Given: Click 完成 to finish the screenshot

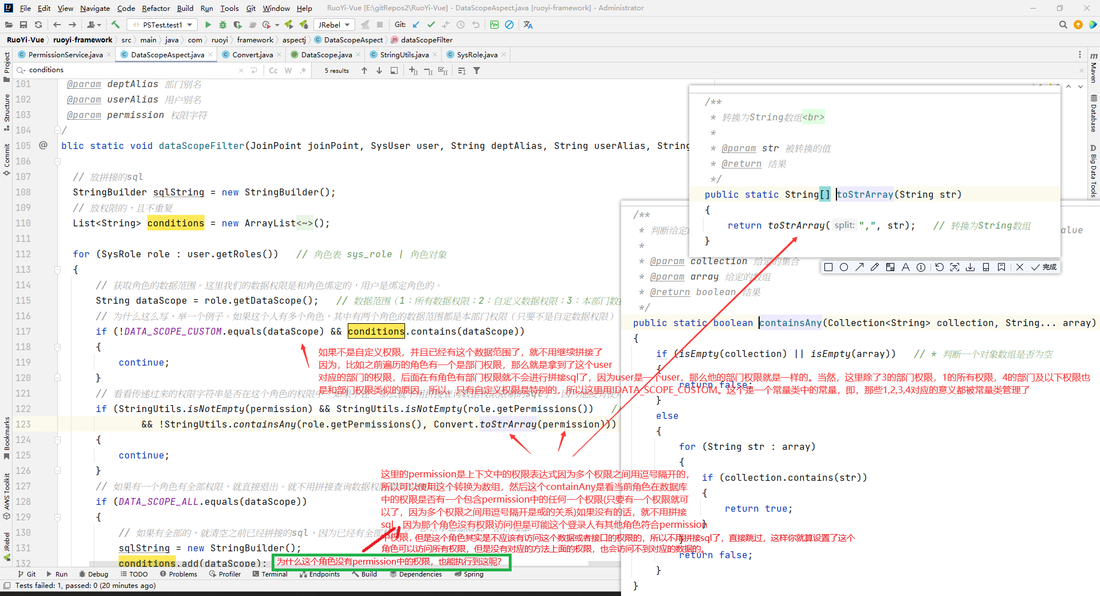Looking at the screenshot, I should tap(1044, 267).
